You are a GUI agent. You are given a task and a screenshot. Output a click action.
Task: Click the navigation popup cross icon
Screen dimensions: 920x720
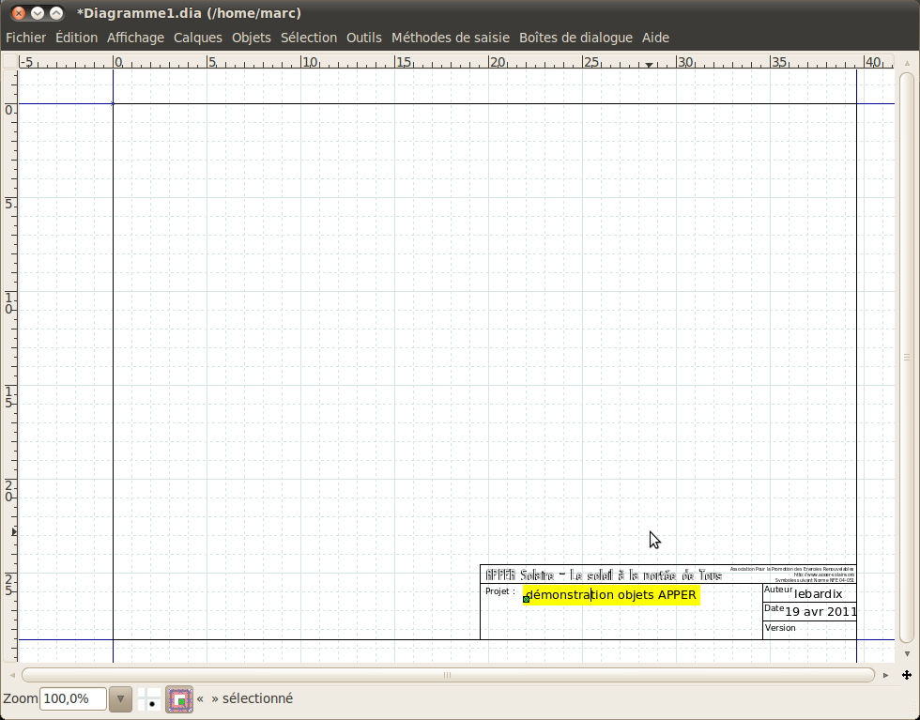(907, 675)
